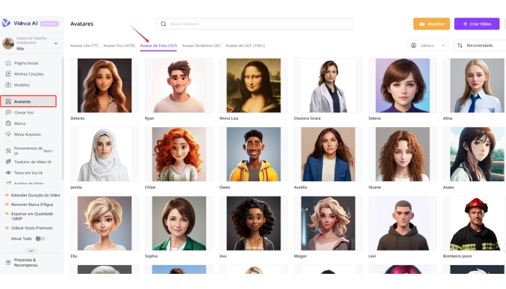Toggle the Ativar Tudo switch
506x289 pixels.
40,238
